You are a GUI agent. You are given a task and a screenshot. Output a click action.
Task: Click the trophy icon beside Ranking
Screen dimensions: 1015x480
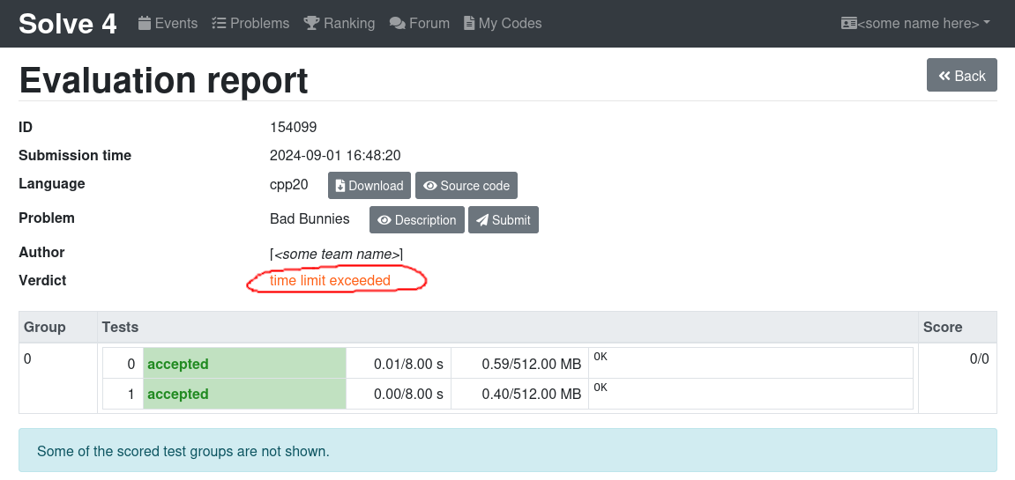tap(311, 24)
